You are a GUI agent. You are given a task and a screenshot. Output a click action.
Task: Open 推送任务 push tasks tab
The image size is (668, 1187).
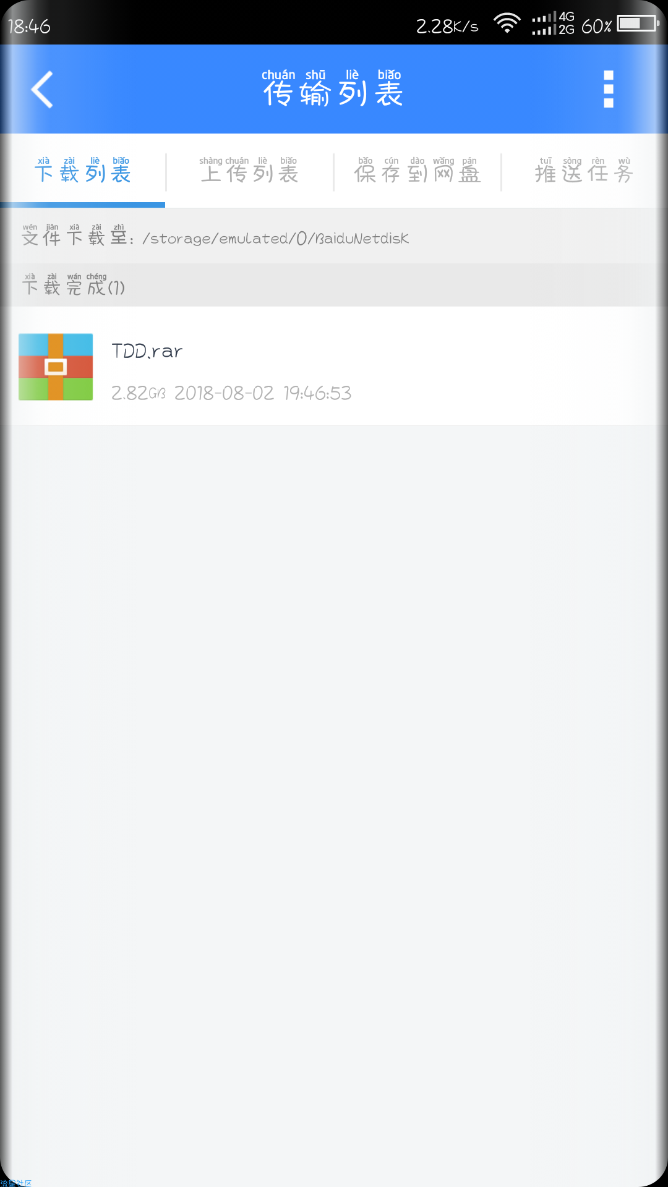pos(584,171)
